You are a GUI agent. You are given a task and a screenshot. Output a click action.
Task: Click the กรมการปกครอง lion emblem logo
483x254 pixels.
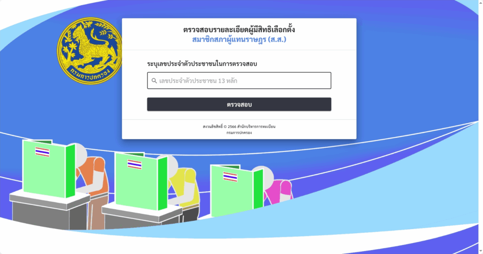pyautogui.click(x=90, y=51)
